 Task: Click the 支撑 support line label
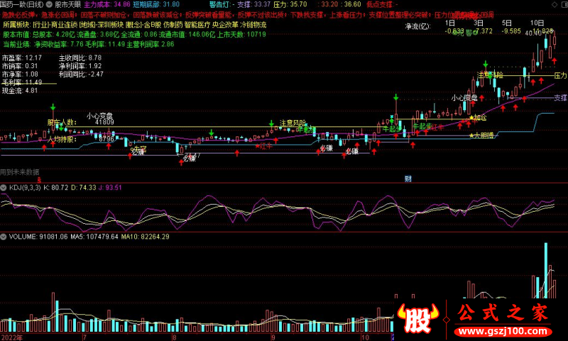pyautogui.click(x=560, y=98)
